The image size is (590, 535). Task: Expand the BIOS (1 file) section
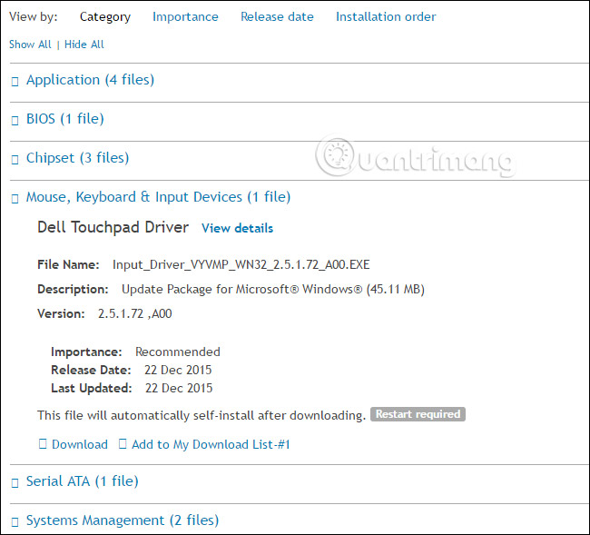coord(65,119)
